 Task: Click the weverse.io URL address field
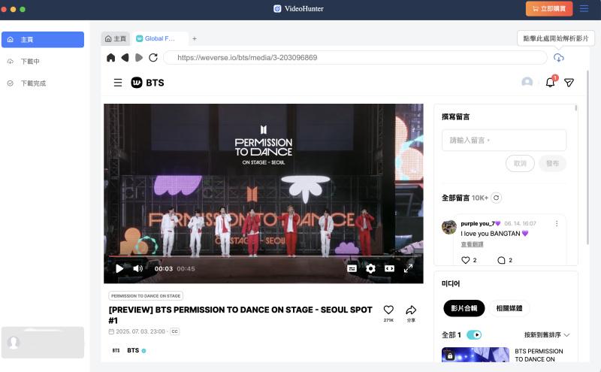[x=355, y=58]
